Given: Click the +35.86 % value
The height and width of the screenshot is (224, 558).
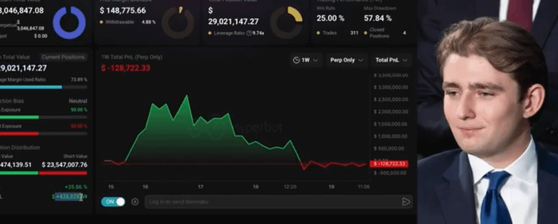Looking at the screenshot, I should (76, 187).
